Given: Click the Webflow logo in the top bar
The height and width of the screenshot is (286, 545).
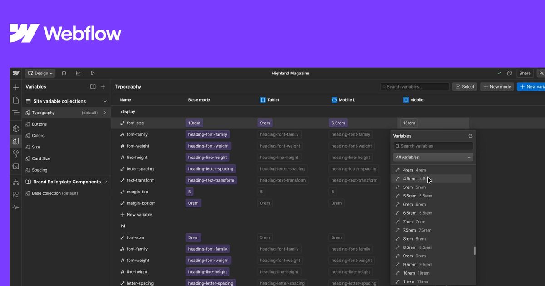Looking at the screenshot, I should click(x=16, y=73).
